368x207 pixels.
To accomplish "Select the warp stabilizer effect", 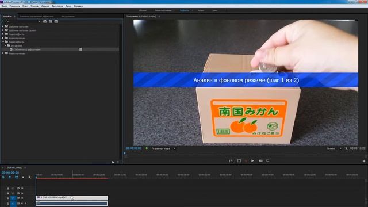I will [27, 49].
